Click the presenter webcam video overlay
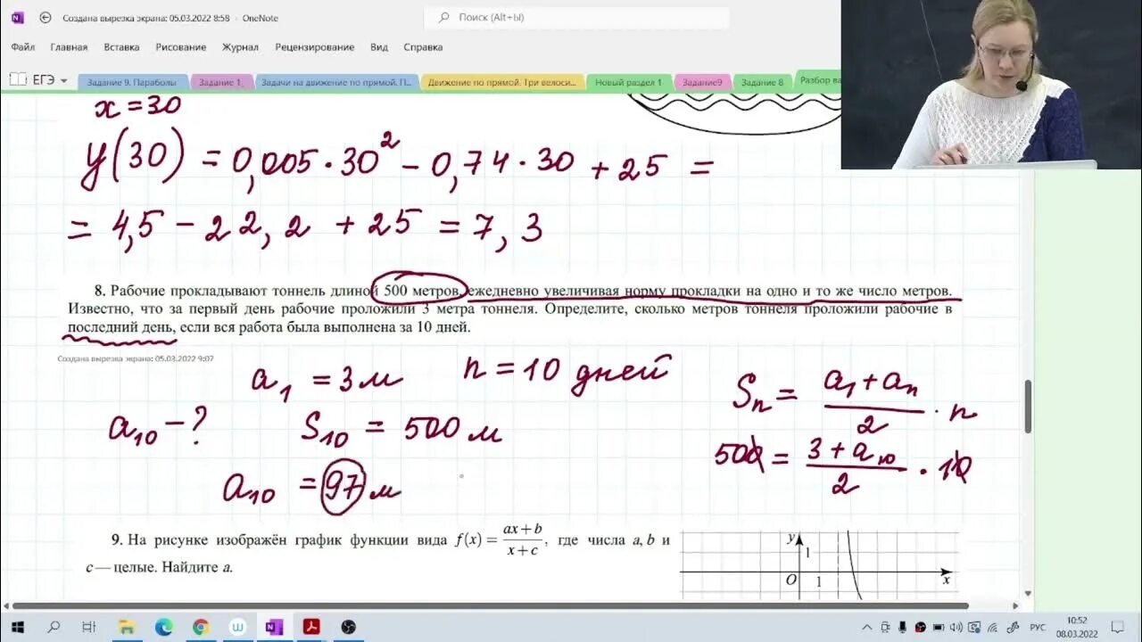The image size is (1142, 642). (991, 84)
